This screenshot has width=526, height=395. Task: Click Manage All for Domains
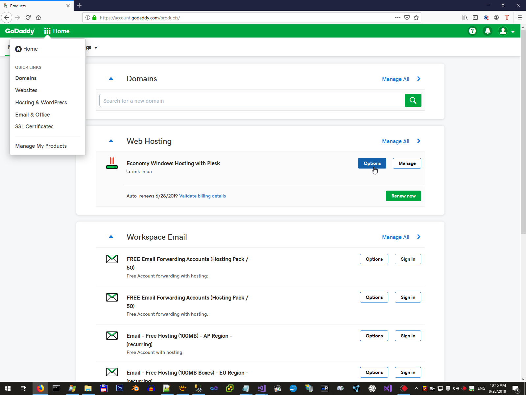click(395, 79)
